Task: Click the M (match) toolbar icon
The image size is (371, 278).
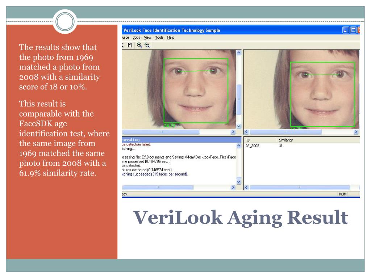Action: tap(130, 45)
